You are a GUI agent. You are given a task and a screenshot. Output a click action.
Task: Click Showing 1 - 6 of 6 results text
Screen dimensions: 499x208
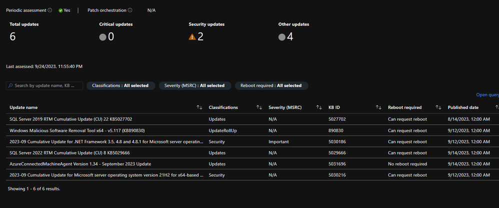33,189
